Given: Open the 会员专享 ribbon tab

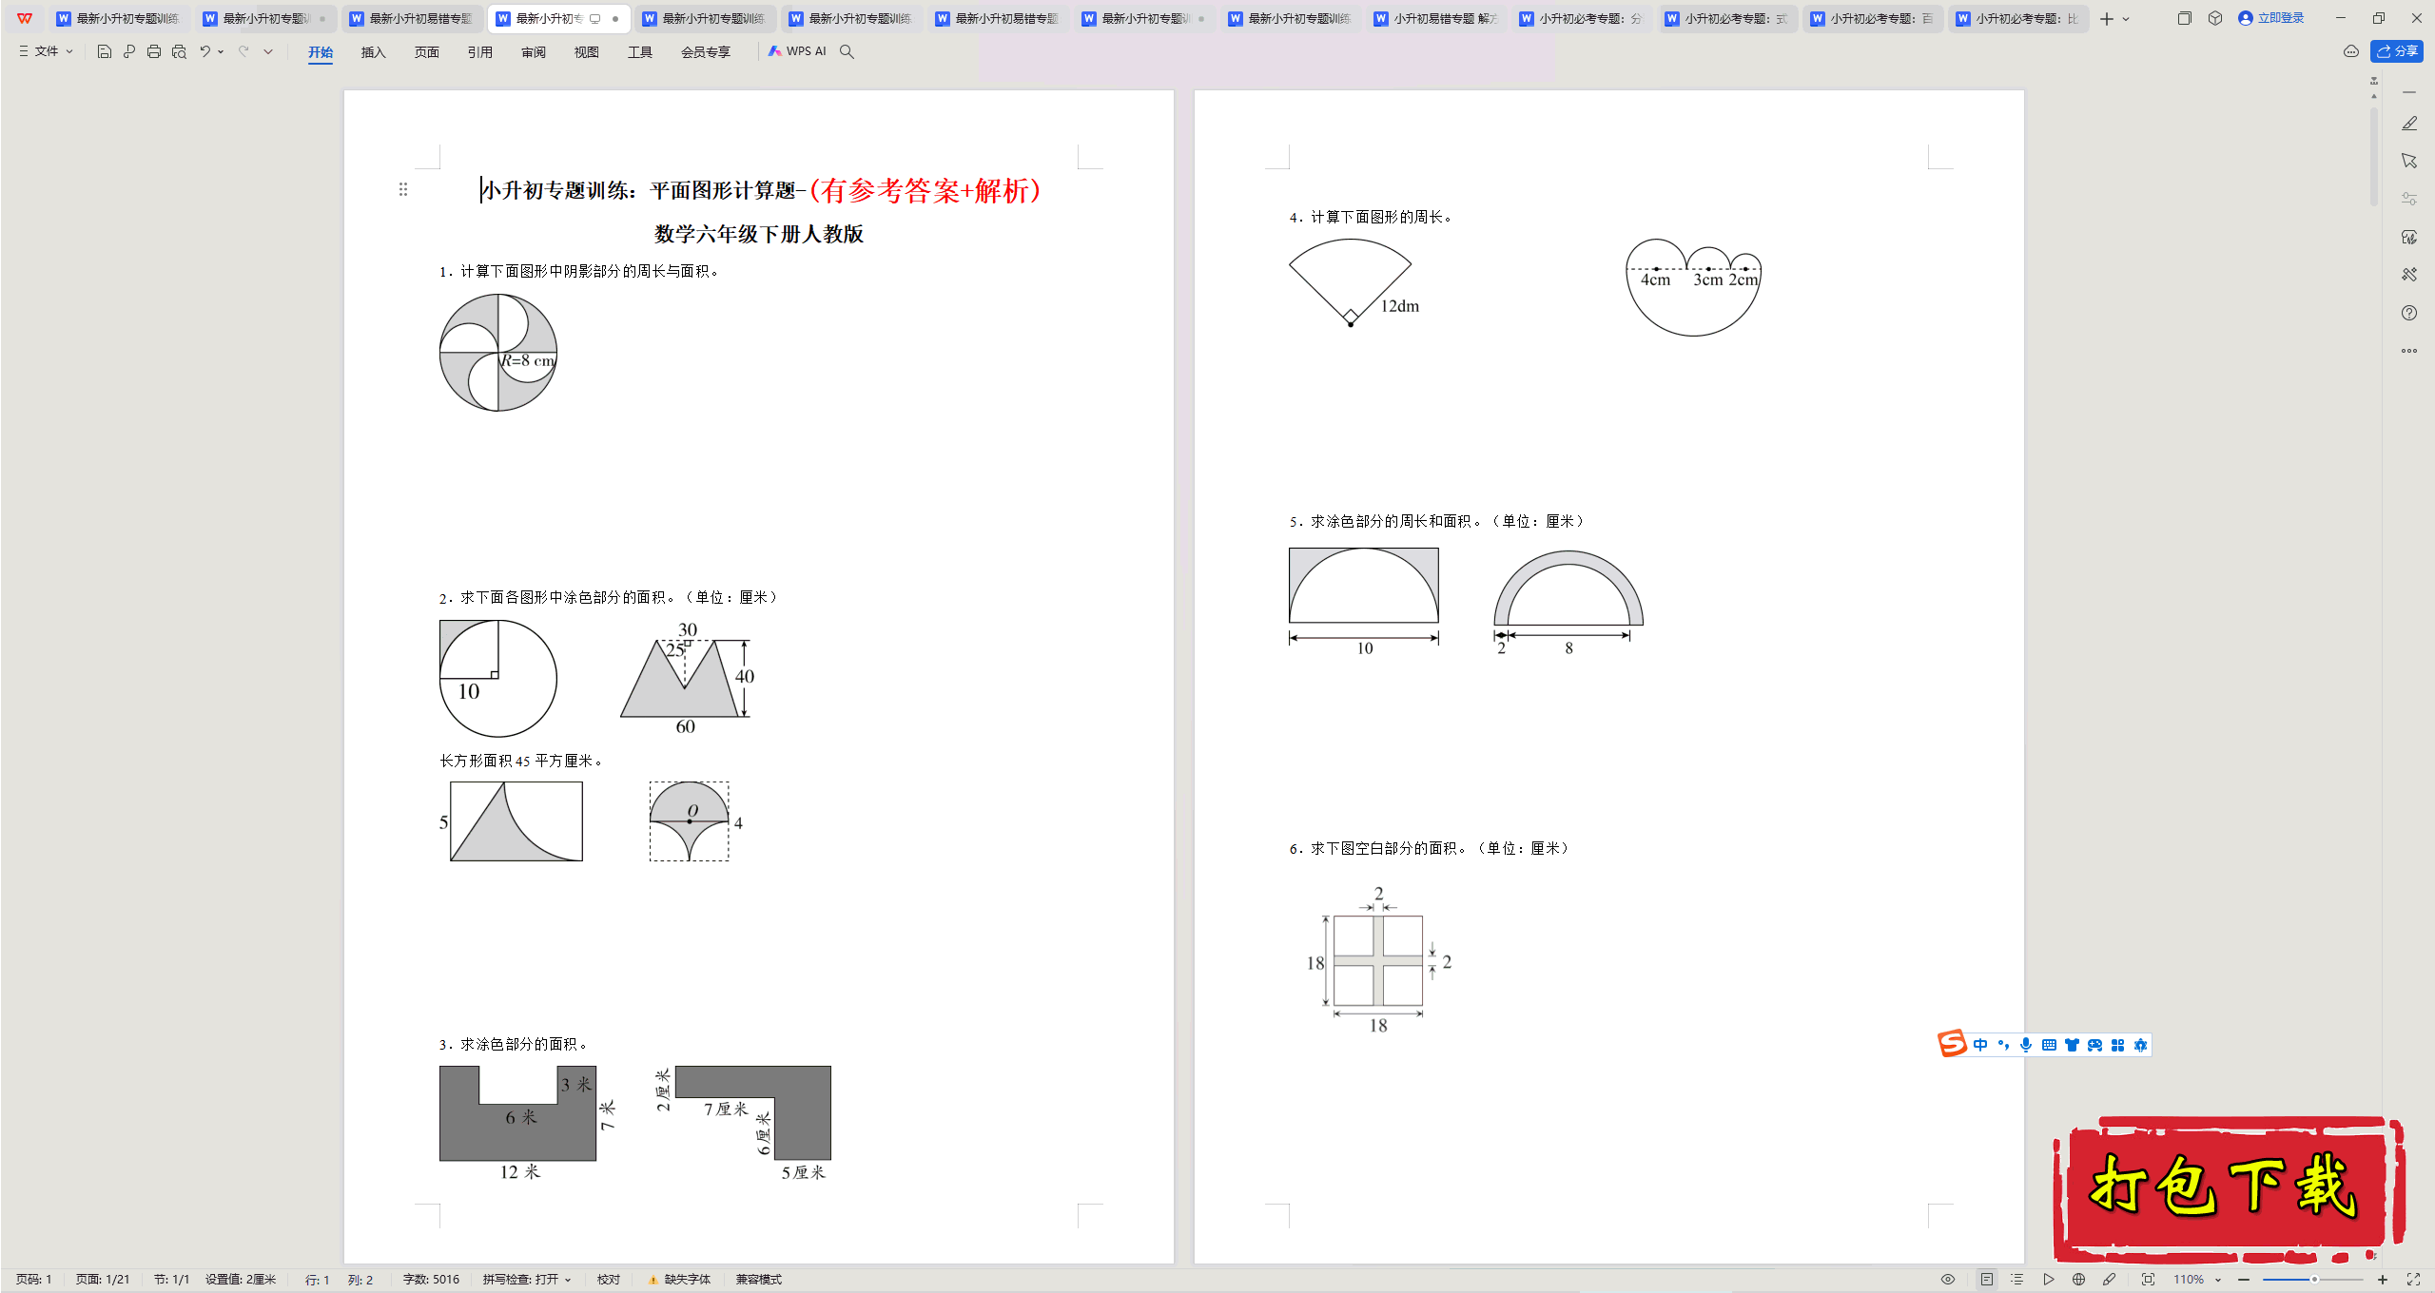Looking at the screenshot, I should tap(705, 52).
